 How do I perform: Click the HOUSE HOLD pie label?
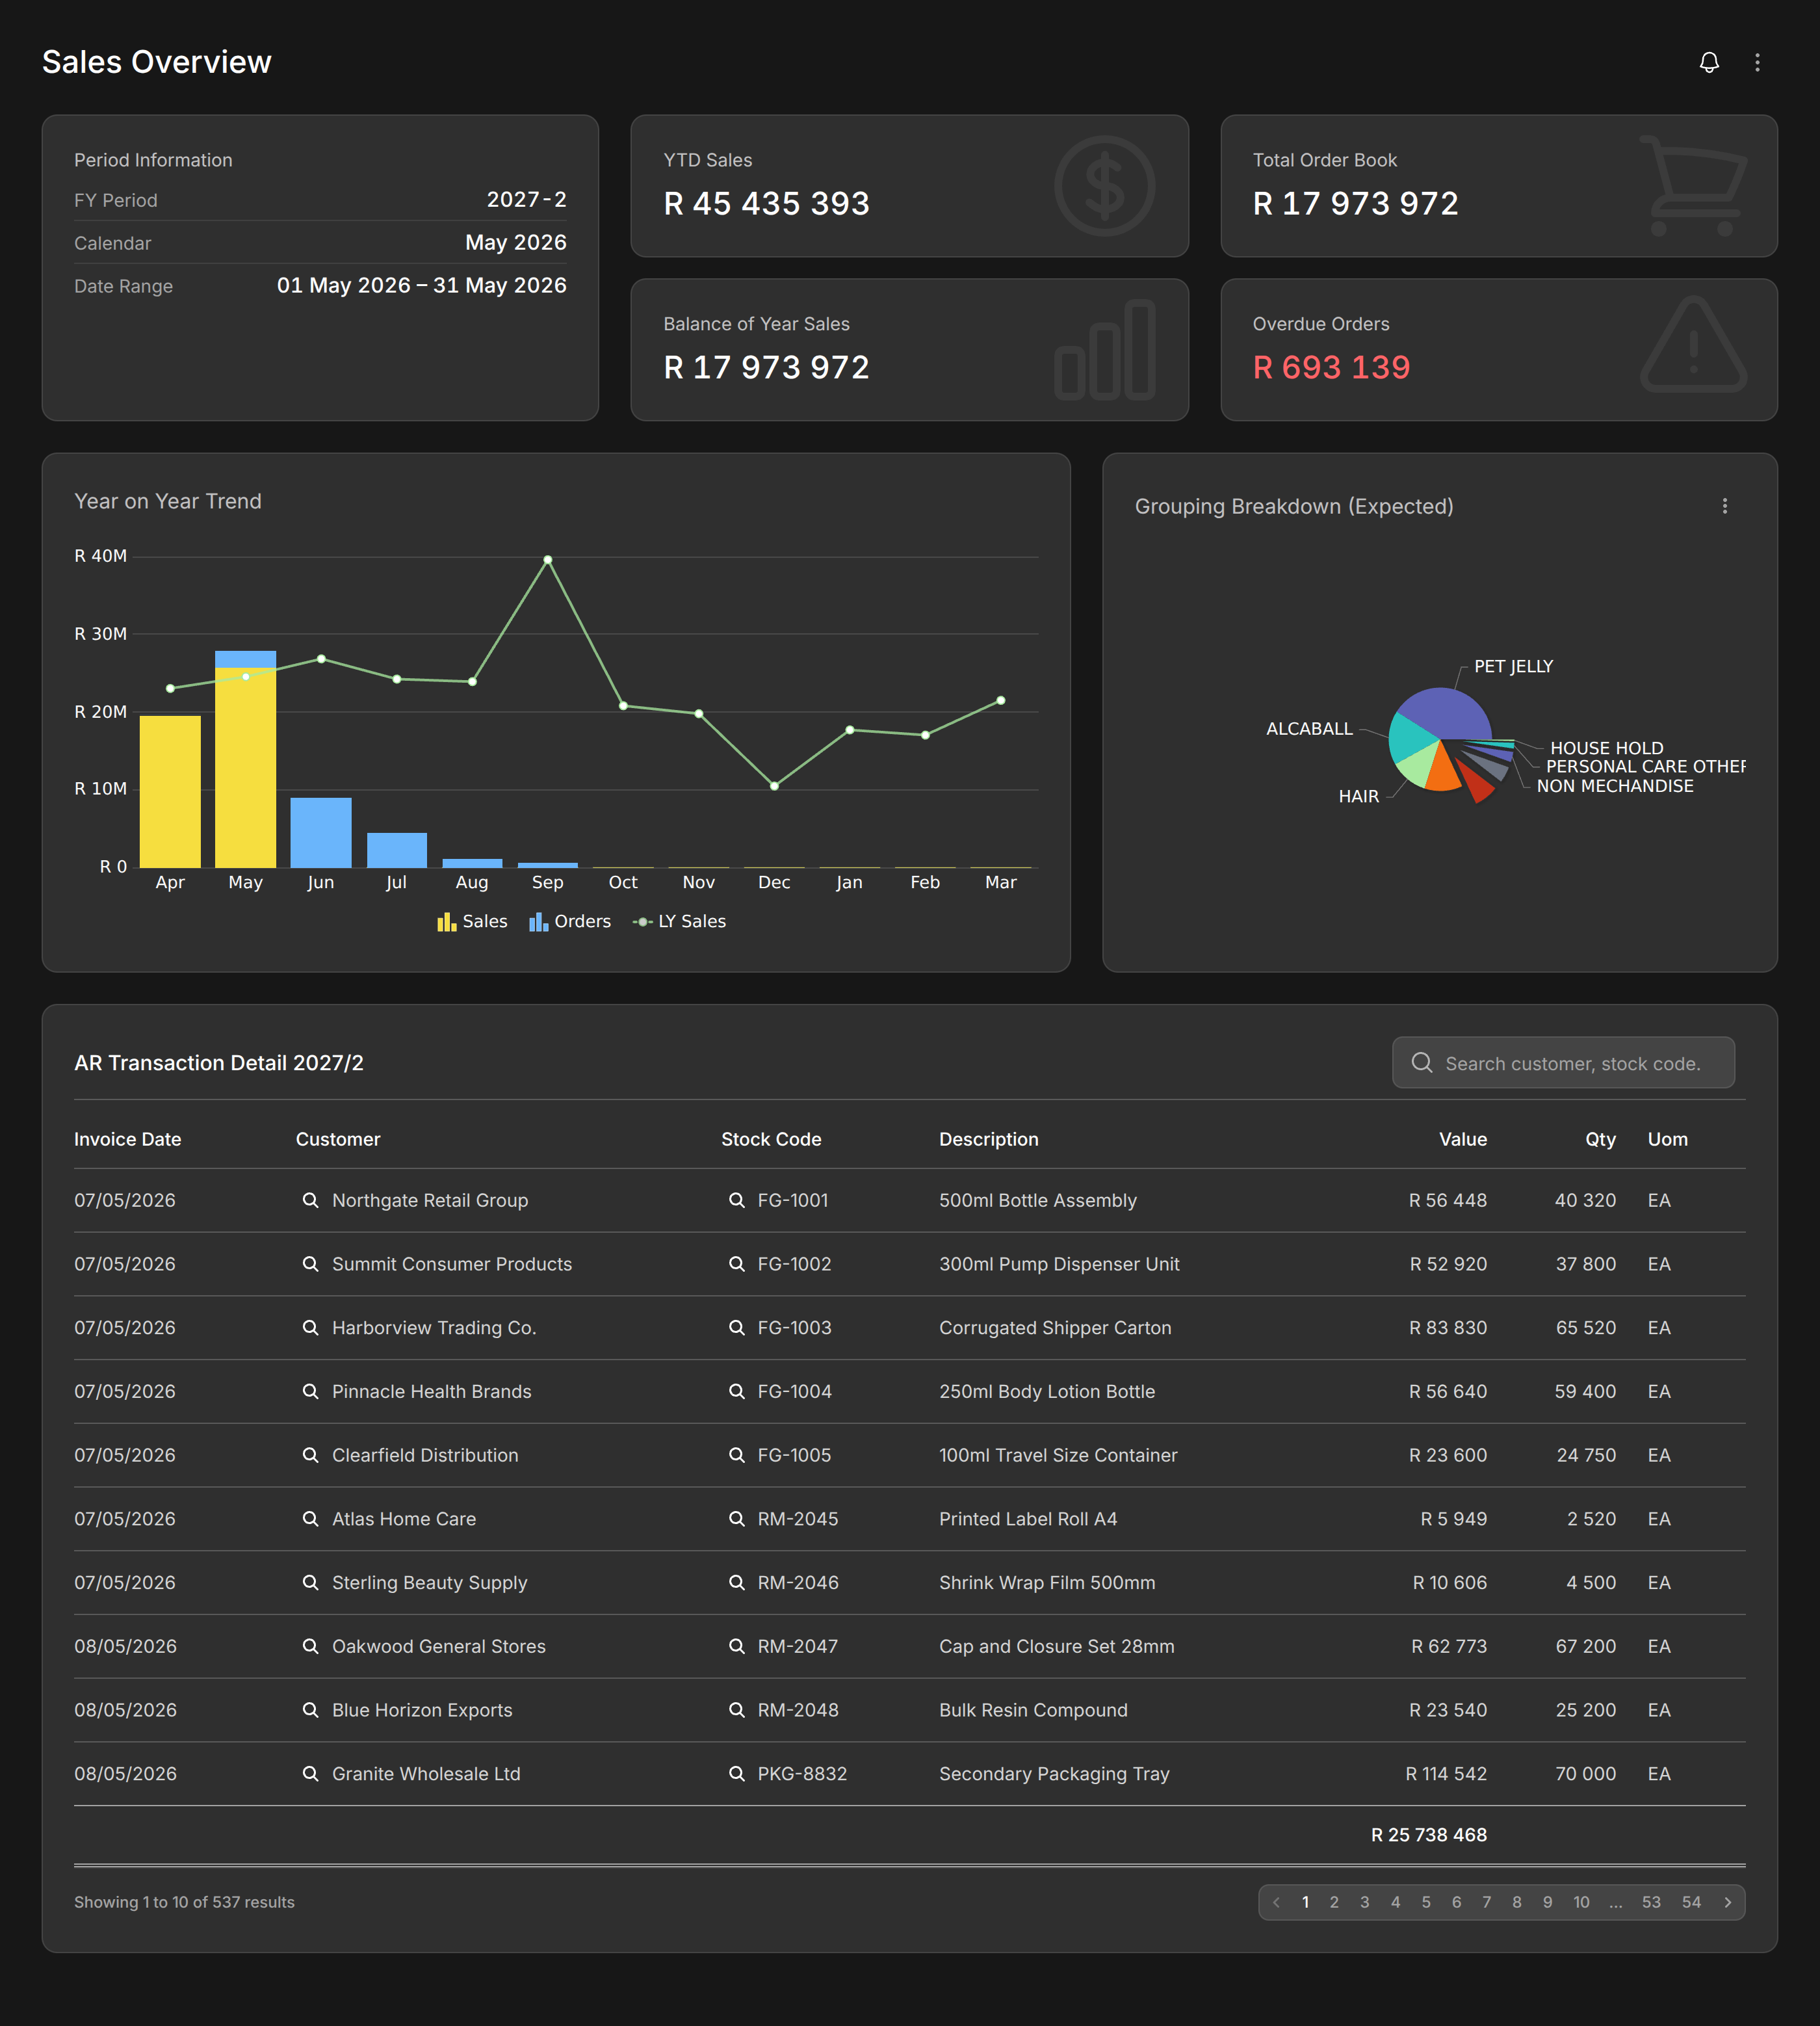(x=1606, y=747)
